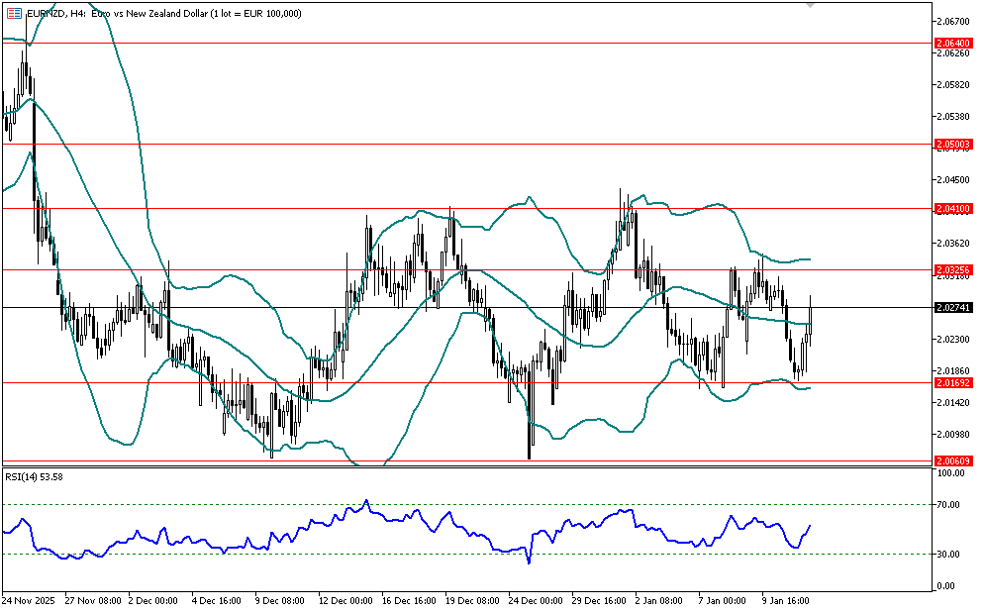Click the 24 Nov 2025 date label

(29, 600)
